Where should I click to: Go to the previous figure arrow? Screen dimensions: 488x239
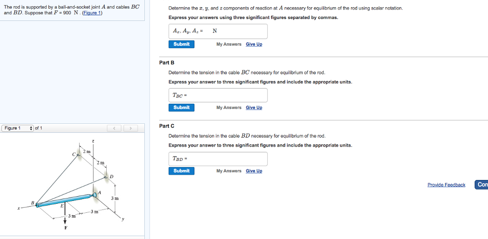click(x=114, y=128)
